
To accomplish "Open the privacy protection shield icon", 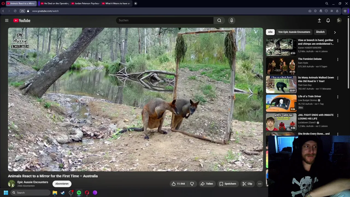I will pyautogui.click(x=315, y=11).
